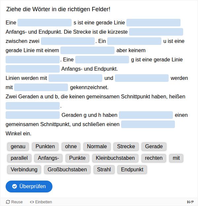Image resolution: width=198 pixels, height=206 pixels.
Task: Click the first blank after 'Eine'
Action: point(45,23)
